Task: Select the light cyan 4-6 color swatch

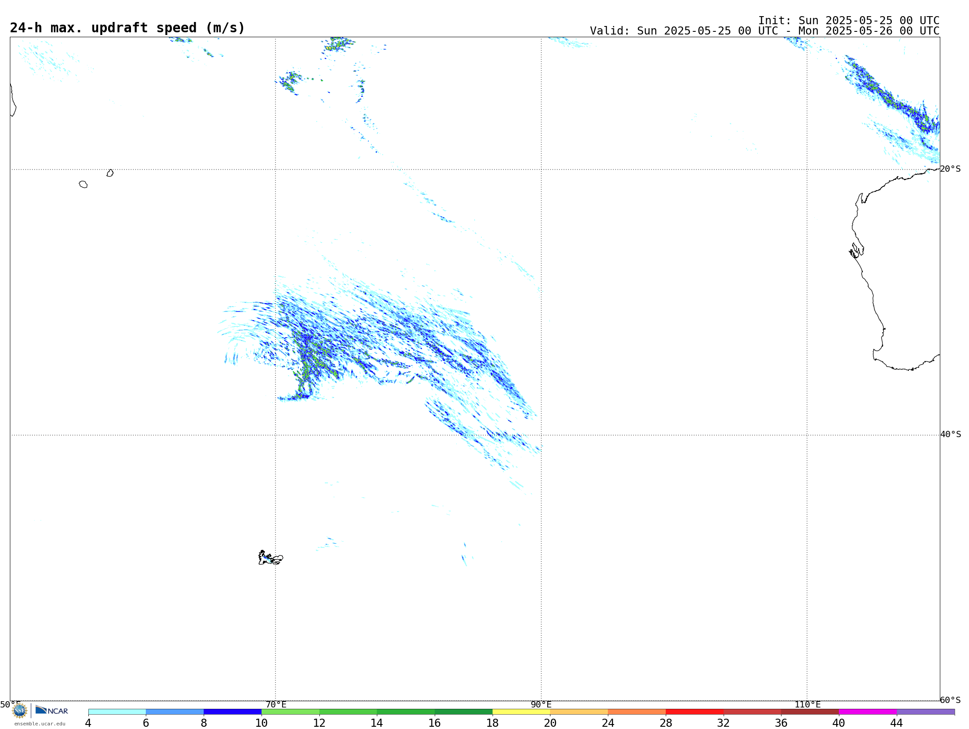Action: pos(117,712)
